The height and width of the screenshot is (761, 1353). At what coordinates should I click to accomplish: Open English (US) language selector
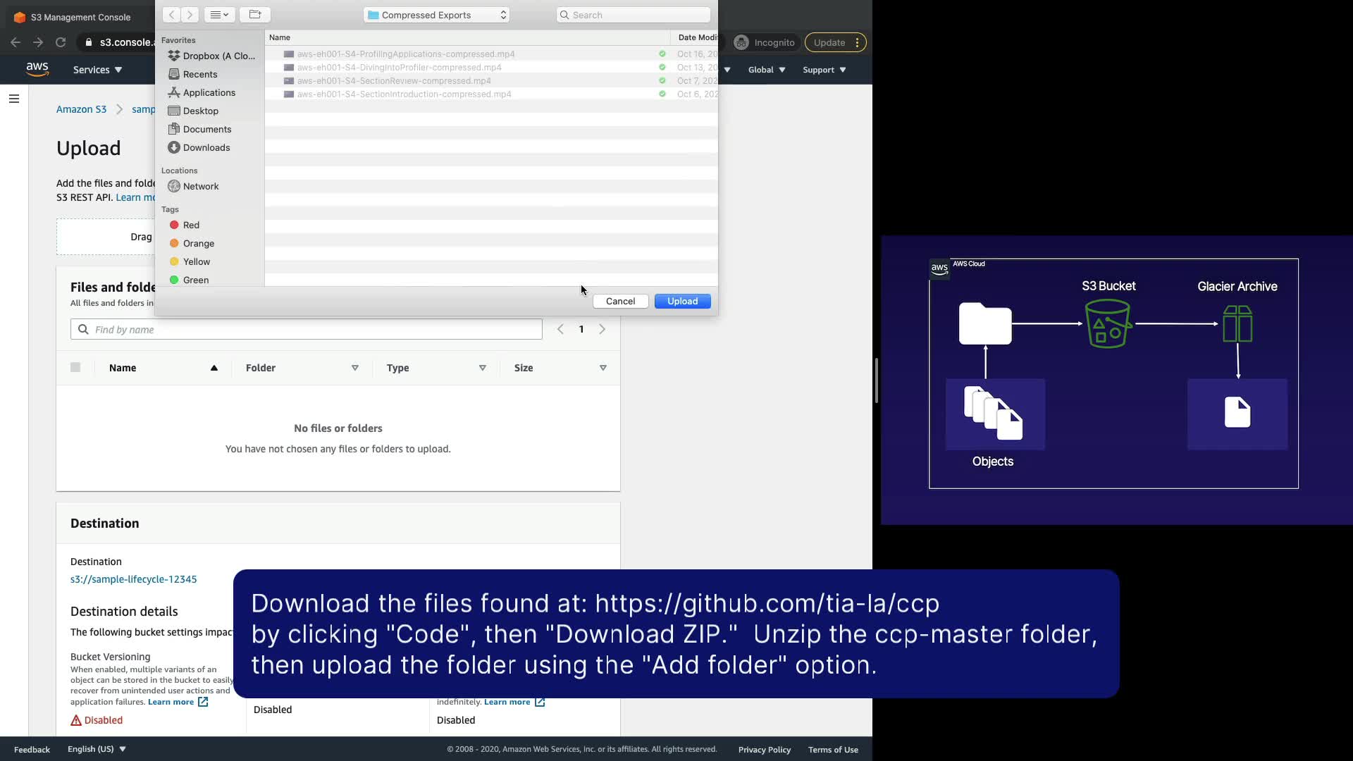pos(97,749)
